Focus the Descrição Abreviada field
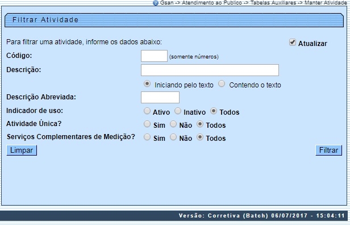 160,97
